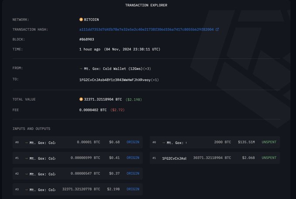The image size is (296, 199).
Task: Click the Mt. Gox icon in output #0
Action: (x=163, y=143)
